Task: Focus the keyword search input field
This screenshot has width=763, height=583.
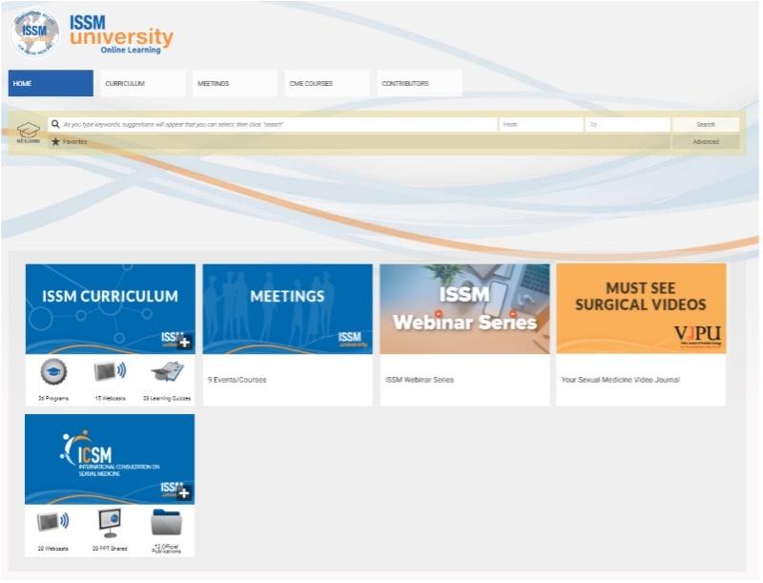Action: [x=273, y=125]
